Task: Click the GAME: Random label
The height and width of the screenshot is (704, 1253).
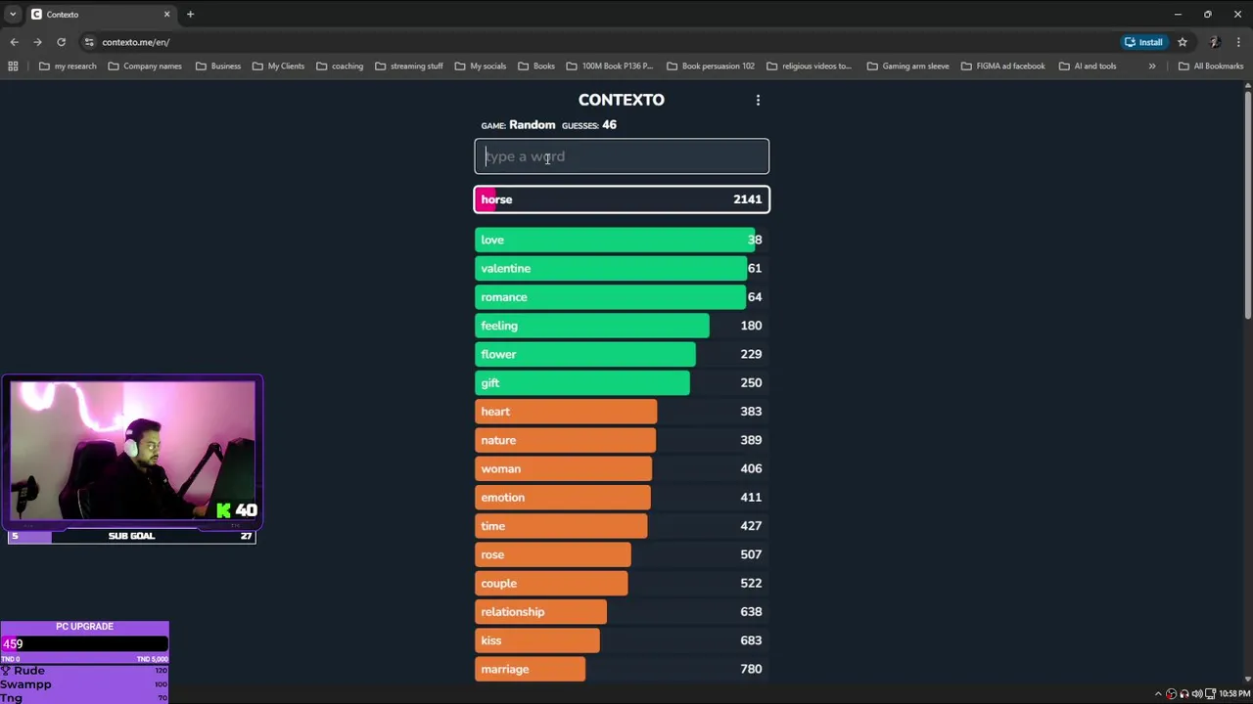Action: point(518,125)
